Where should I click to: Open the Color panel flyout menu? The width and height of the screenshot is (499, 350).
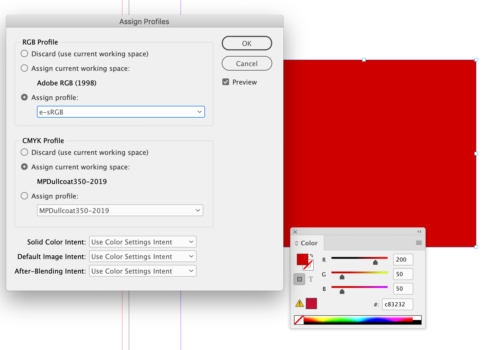point(419,243)
